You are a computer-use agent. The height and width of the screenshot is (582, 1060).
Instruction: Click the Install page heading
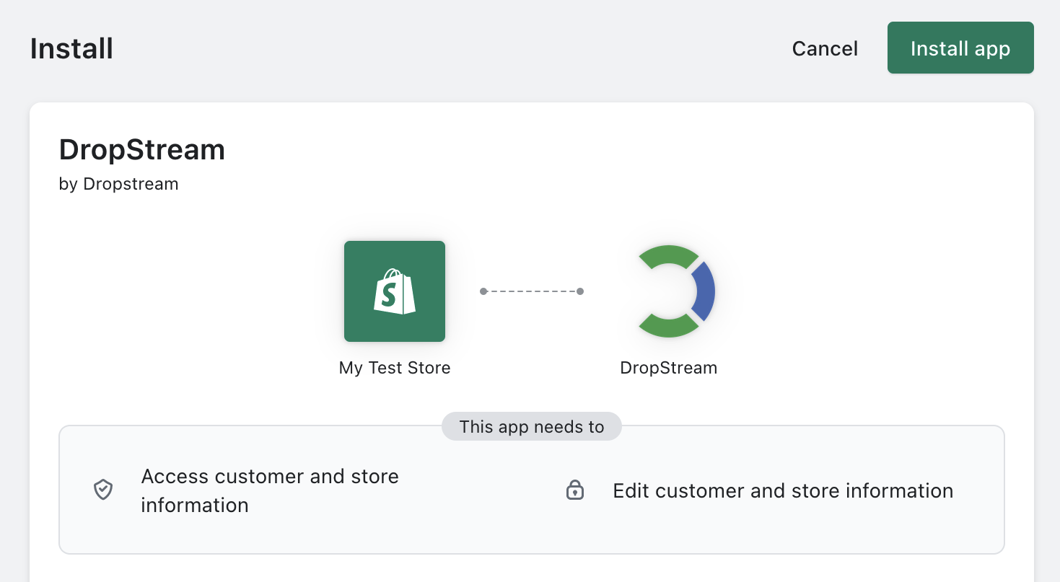(71, 48)
